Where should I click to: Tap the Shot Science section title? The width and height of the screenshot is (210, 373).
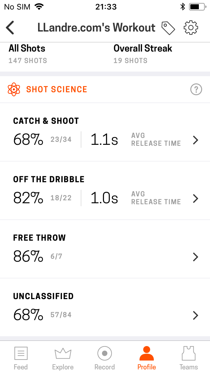pos(57,89)
